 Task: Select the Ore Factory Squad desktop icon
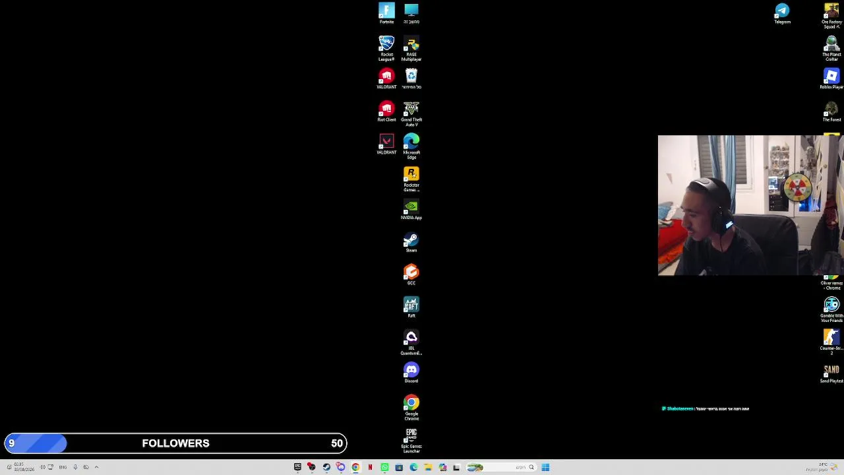point(831,16)
